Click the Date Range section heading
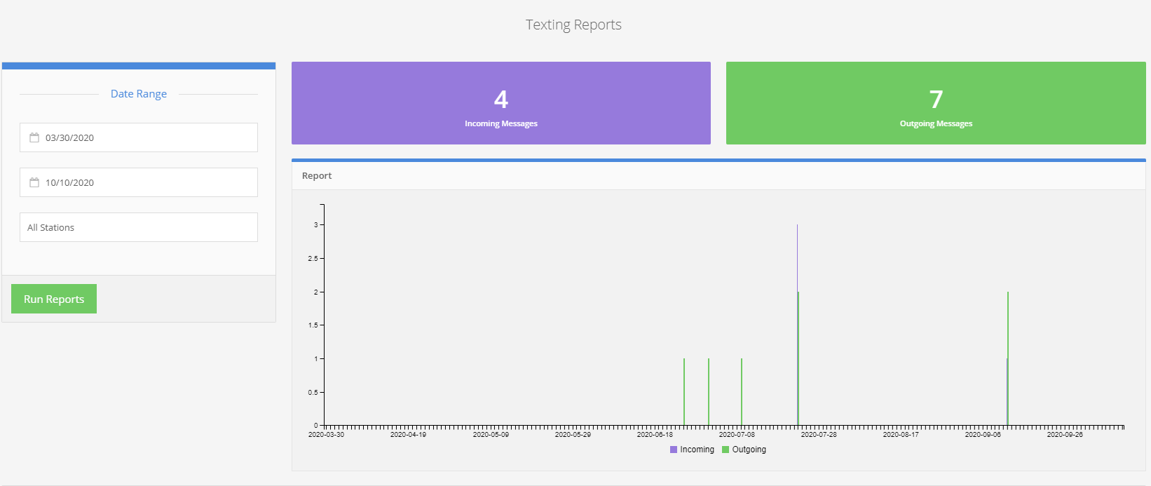This screenshot has width=1151, height=486. click(x=139, y=94)
